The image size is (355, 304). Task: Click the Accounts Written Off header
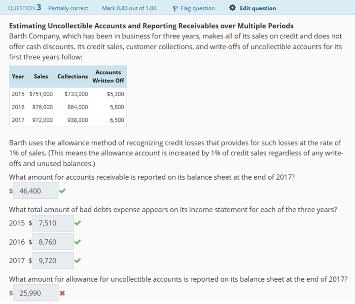[x=108, y=76]
